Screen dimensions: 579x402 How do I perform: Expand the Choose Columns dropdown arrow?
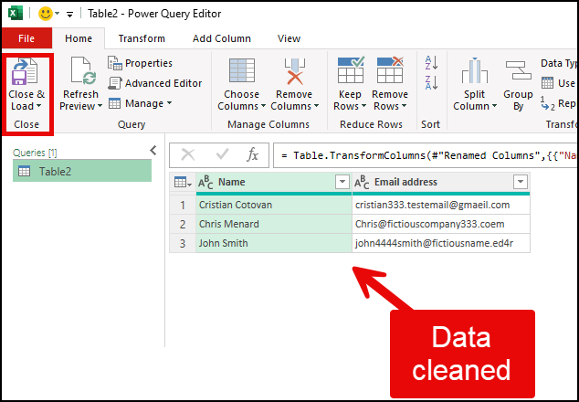[263, 106]
